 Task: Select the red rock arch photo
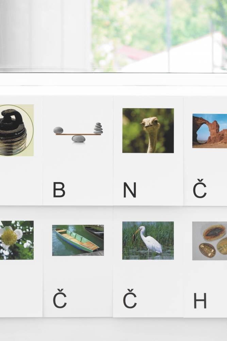[210, 131]
